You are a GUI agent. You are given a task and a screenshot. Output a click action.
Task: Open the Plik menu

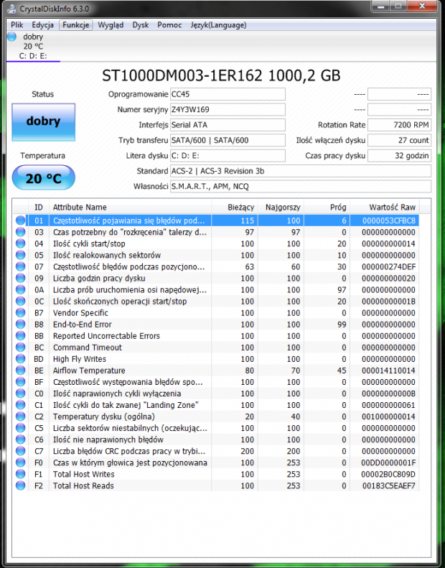click(x=17, y=24)
